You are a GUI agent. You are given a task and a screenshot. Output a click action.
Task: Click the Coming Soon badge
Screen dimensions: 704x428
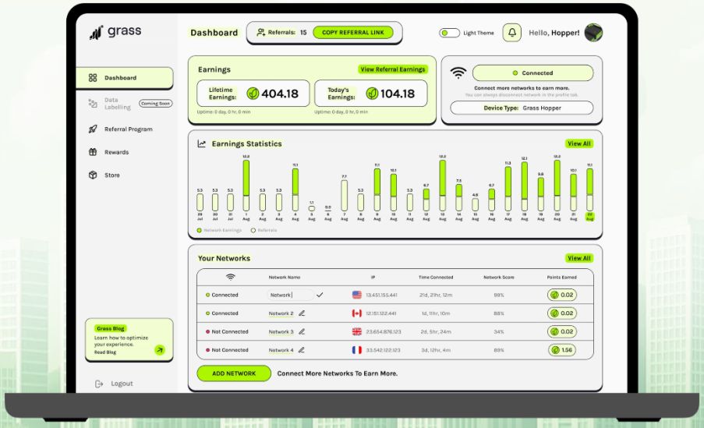point(155,103)
